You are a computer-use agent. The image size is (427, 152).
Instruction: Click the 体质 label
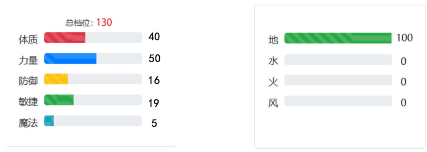pos(28,40)
